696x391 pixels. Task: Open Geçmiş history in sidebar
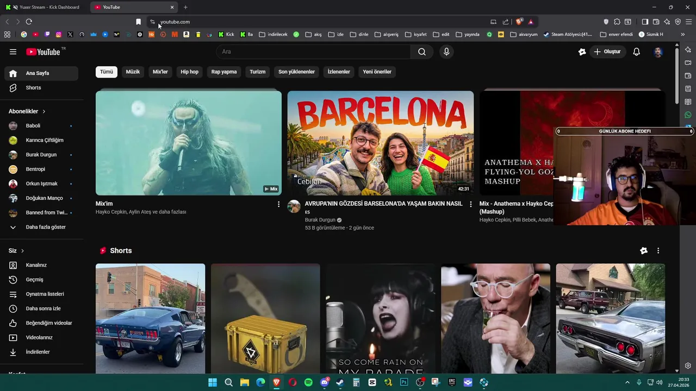41,280
